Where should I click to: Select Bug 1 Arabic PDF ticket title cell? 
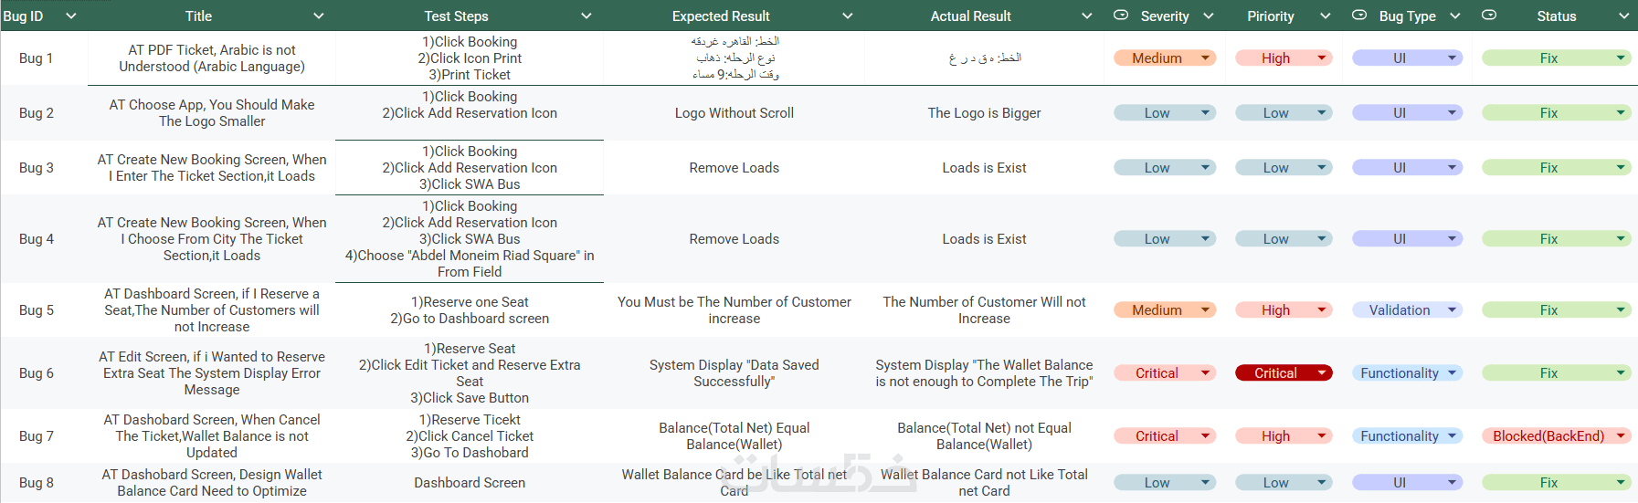coord(212,58)
